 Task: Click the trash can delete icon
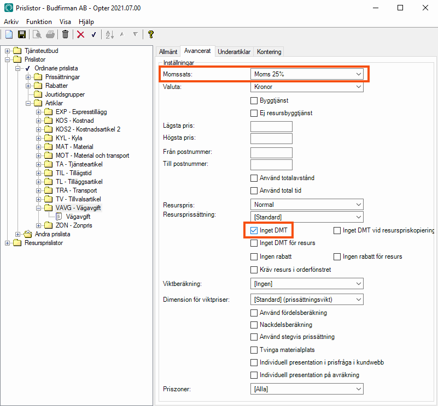coord(66,34)
